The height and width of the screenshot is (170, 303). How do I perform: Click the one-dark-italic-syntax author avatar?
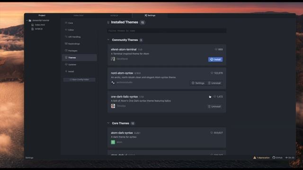[113, 106]
